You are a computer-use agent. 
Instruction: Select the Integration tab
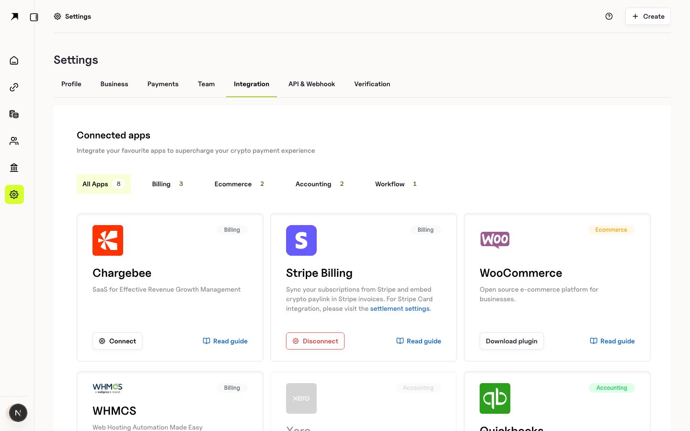252,84
